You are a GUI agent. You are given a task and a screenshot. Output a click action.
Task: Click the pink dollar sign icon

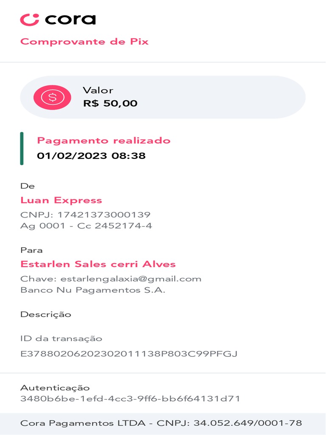tap(52, 97)
